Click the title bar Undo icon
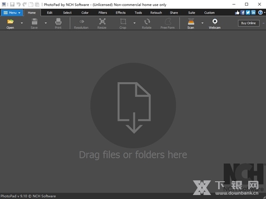Image resolution: width=266 pixels, height=199 pixels. pyautogui.click(x=18, y=4)
